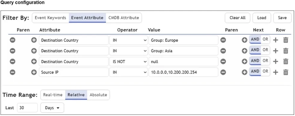The height and width of the screenshot is (116, 295).
Task: Switch to Event Attribute filter tab
Action: (87, 18)
